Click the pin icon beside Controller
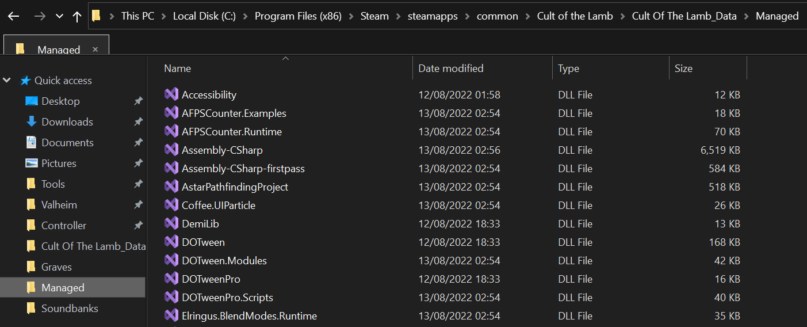 pos(138,226)
